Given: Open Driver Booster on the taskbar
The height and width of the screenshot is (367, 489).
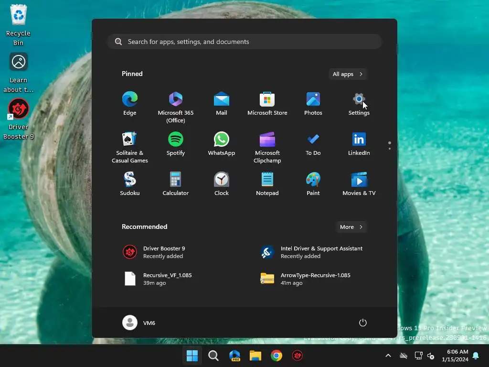Looking at the screenshot, I should coord(298,356).
